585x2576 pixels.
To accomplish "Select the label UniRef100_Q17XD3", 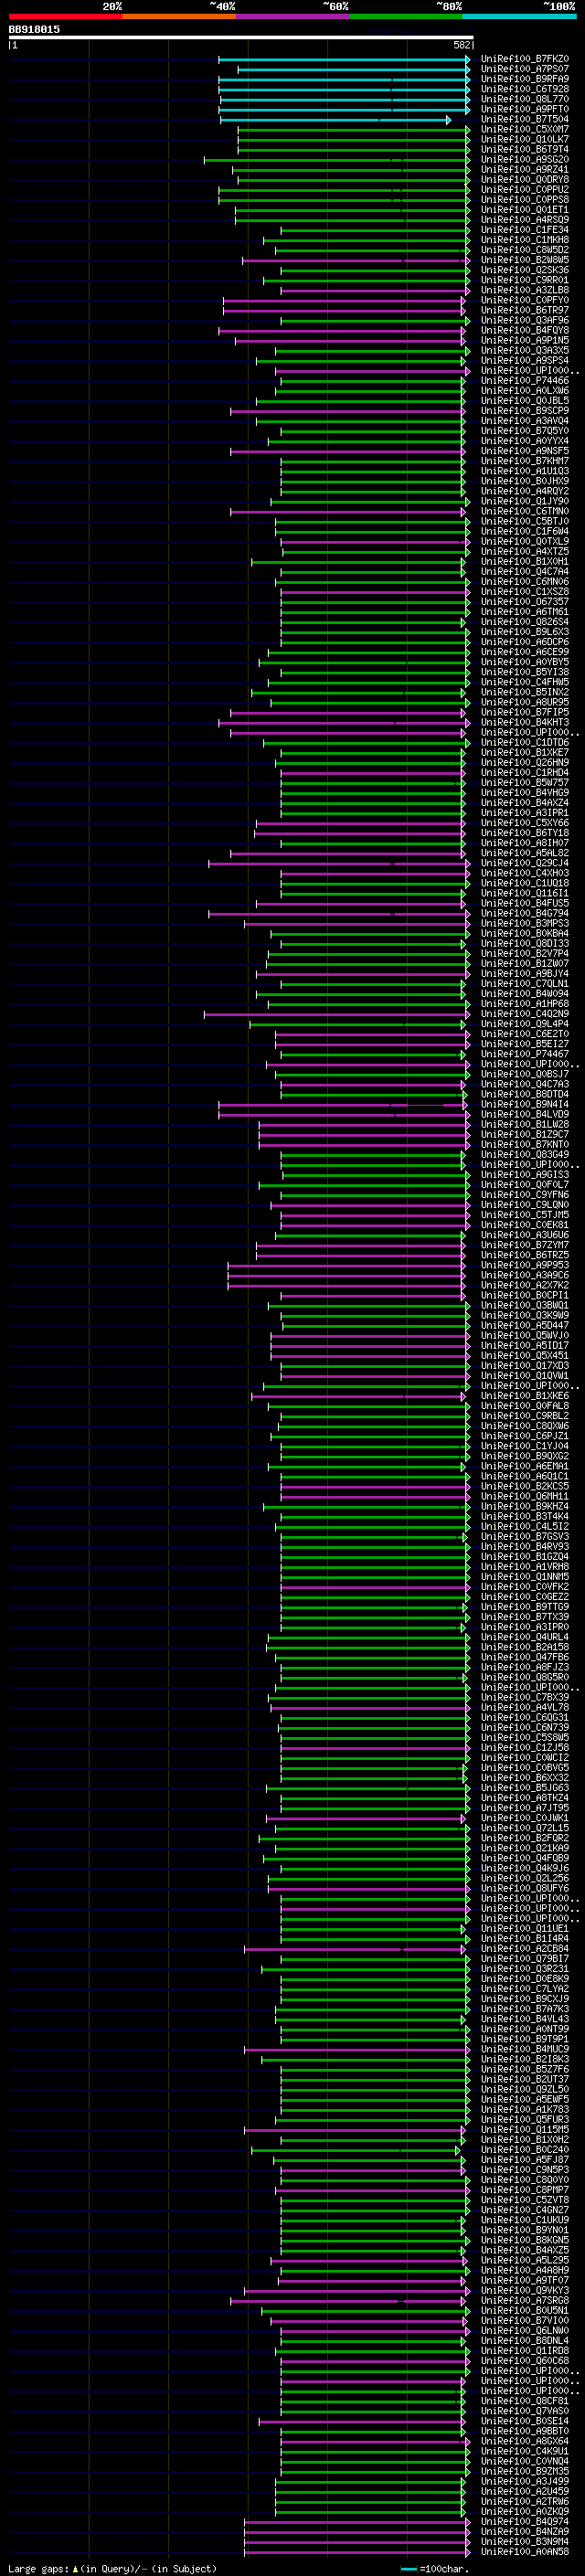I will coord(524,1366).
